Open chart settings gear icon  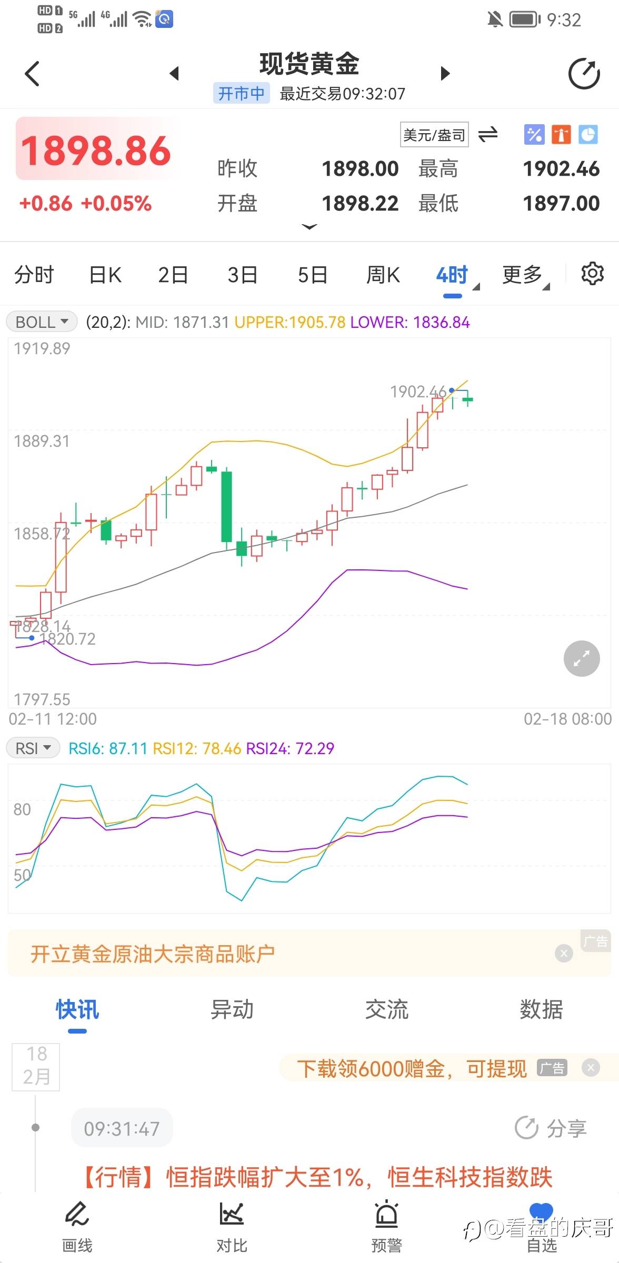point(592,274)
